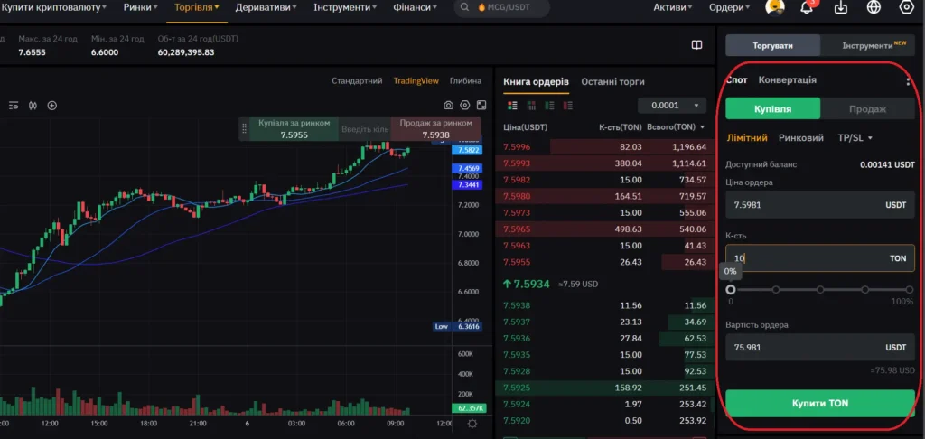Open Ордери dropdown menu
The image size is (925, 439).
pyautogui.click(x=730, y=7)
